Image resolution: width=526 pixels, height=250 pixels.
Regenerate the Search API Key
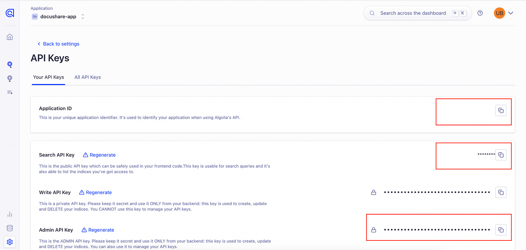(x=99, y=155)
